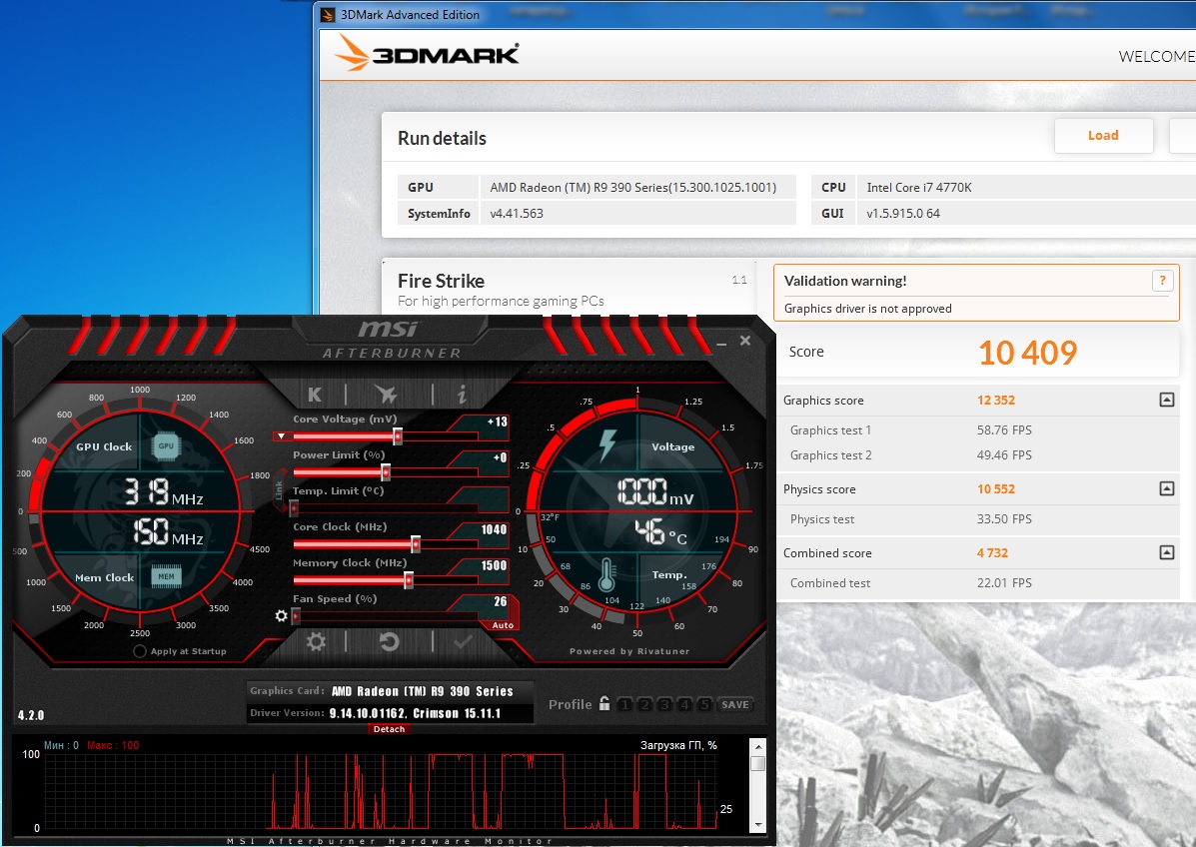Image resolution: width=1196 pixels, height=847 pixels.
Task: Click the Physics test result 33.50 FPS
Action: pos(1004,519)
